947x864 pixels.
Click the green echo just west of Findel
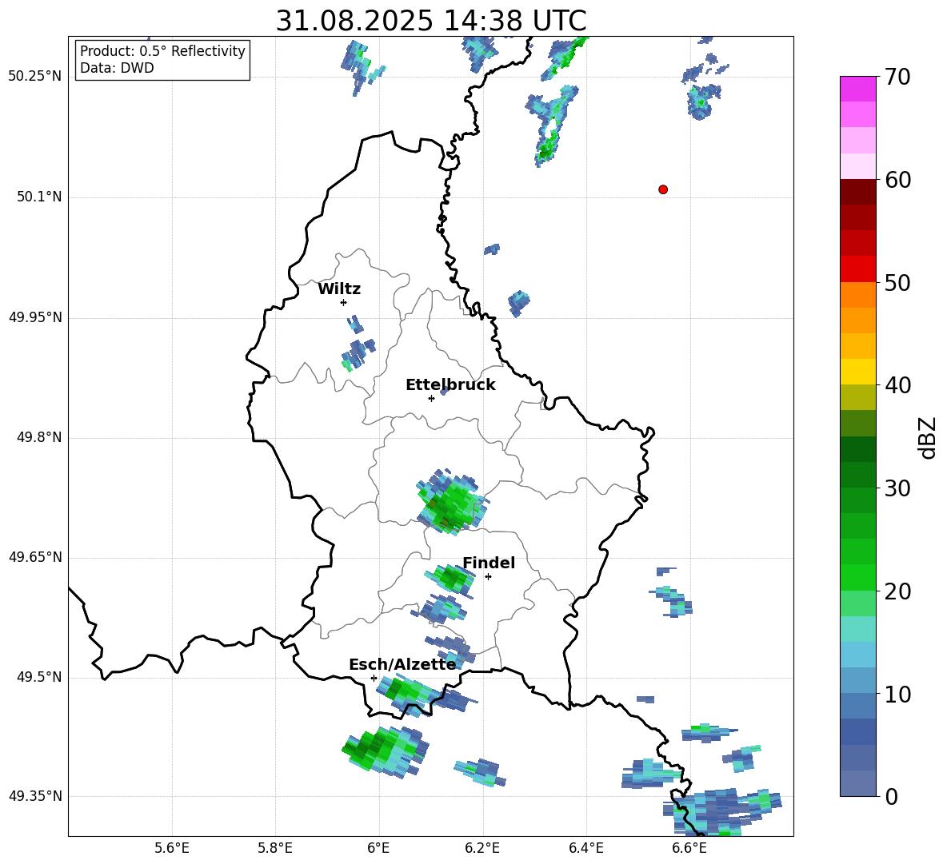pos(450,579)
